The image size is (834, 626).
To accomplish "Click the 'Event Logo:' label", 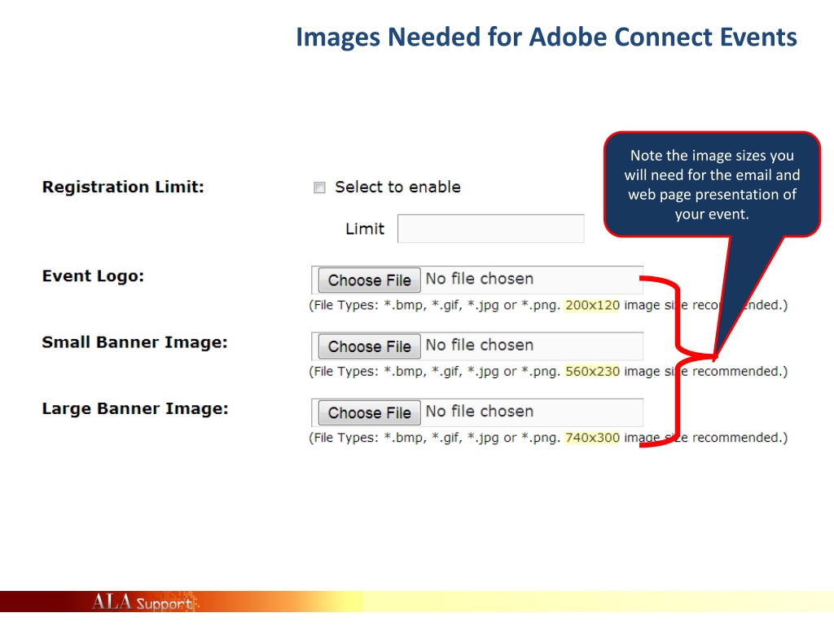I will (93, 276).
